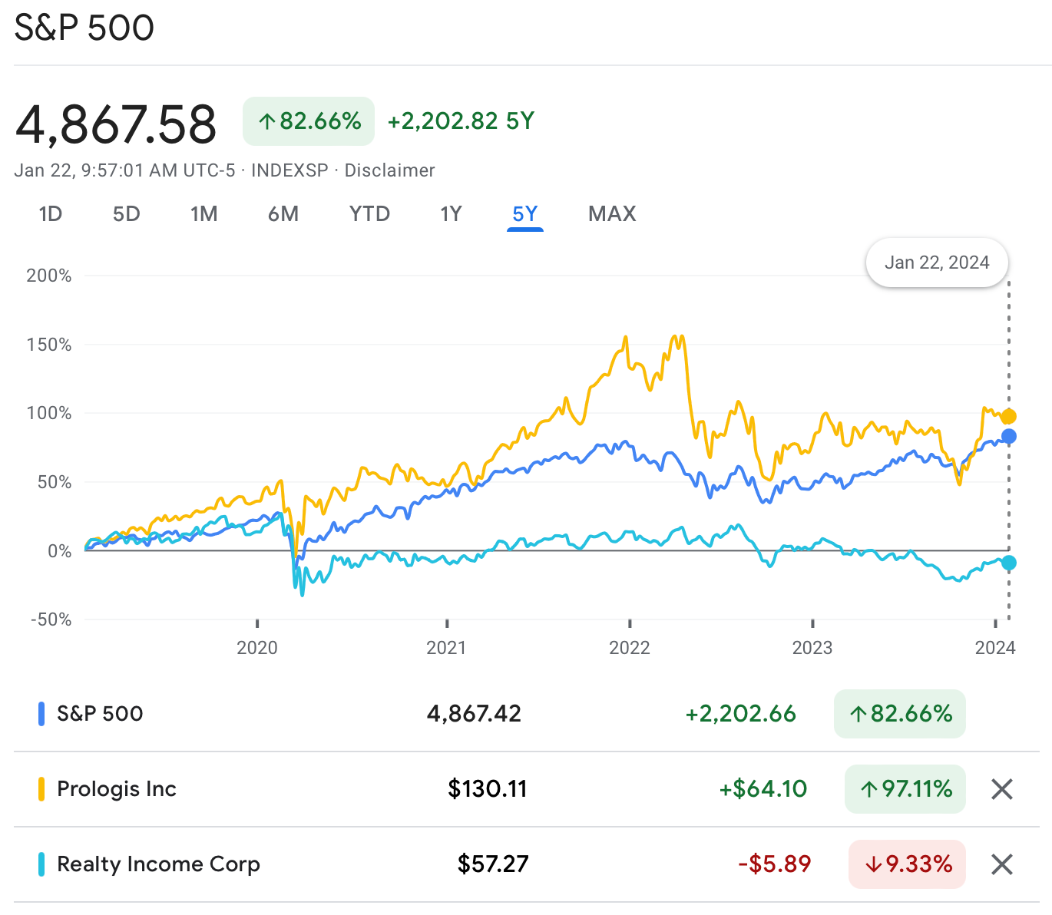Click the Jan 22, 2024 date tooltip

pyautogui.click(x=937, y=263)
